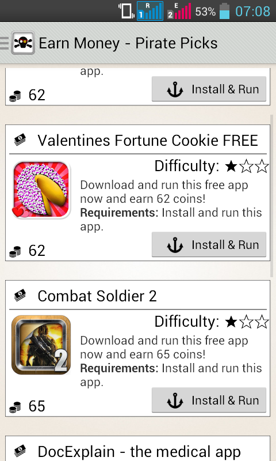Click money icon beside Valentines Fortune Cookie title
The image size is (276, 461).
20,140
